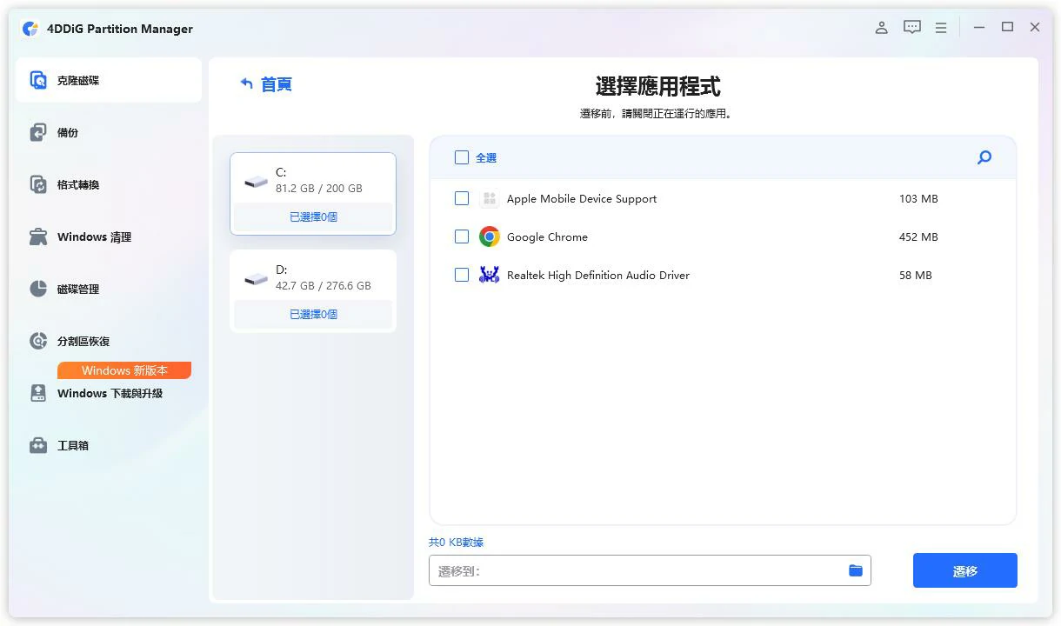1061x626 pixels.
Task: Click the toolbox icon
Action: tap(38, 445)
